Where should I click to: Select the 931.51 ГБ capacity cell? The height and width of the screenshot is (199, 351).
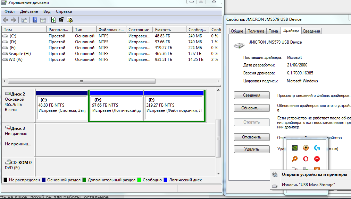click(x=164, y=60)
